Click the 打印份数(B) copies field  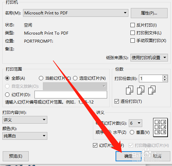click(151, 79)
